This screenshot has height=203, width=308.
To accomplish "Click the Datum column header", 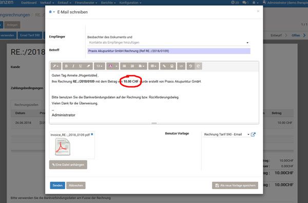I will point(20,113).
